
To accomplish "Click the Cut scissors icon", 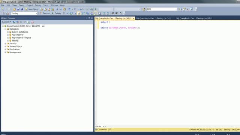I will tap(57, 9).
